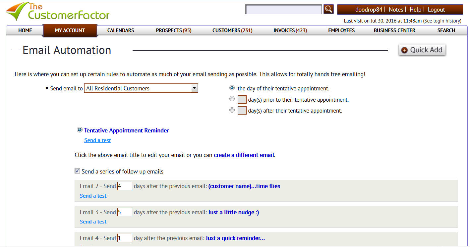Select the Tentative Appointment Reminder radio button
The width and height of the screenshot is (470, 247).
click(80, 130)
